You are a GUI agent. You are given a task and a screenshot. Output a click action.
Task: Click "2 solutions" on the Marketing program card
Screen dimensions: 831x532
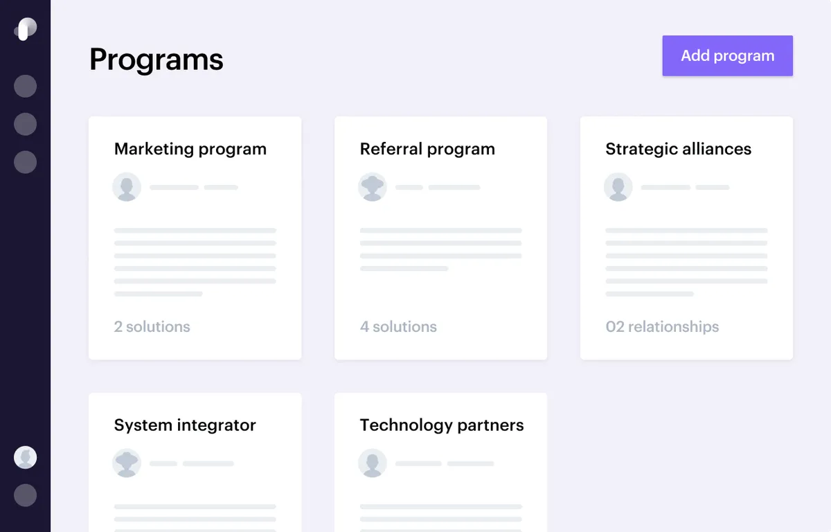(x=152, y=327)
